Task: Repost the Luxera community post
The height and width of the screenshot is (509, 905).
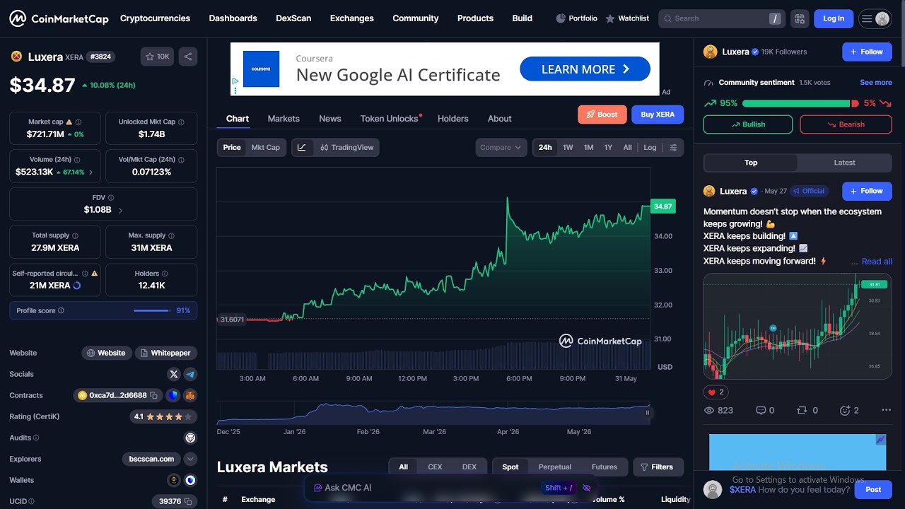Action: [x=807, y=410]
